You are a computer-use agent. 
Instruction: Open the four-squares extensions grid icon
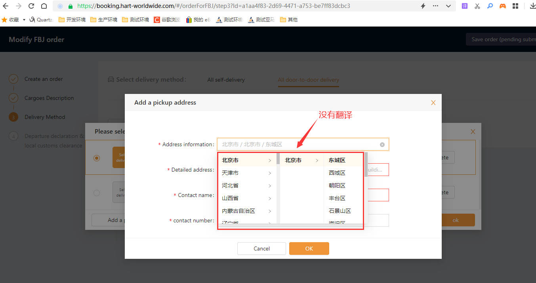click(x=515, y=6)
